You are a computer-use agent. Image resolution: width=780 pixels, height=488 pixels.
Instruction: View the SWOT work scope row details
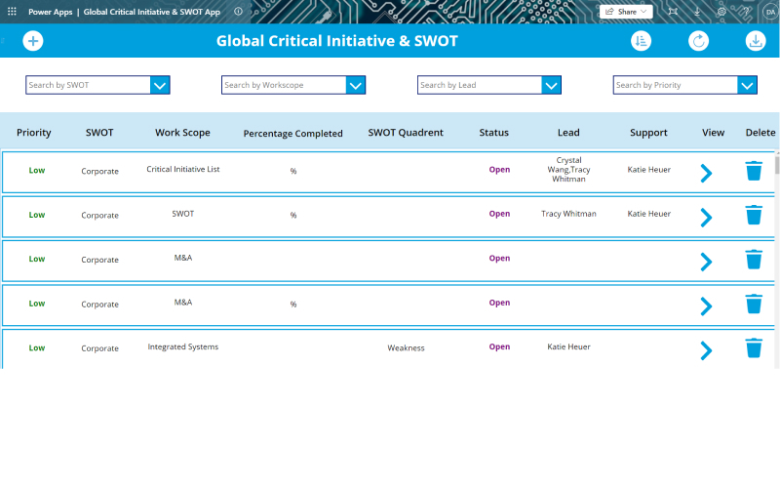(x=706, y=218)
